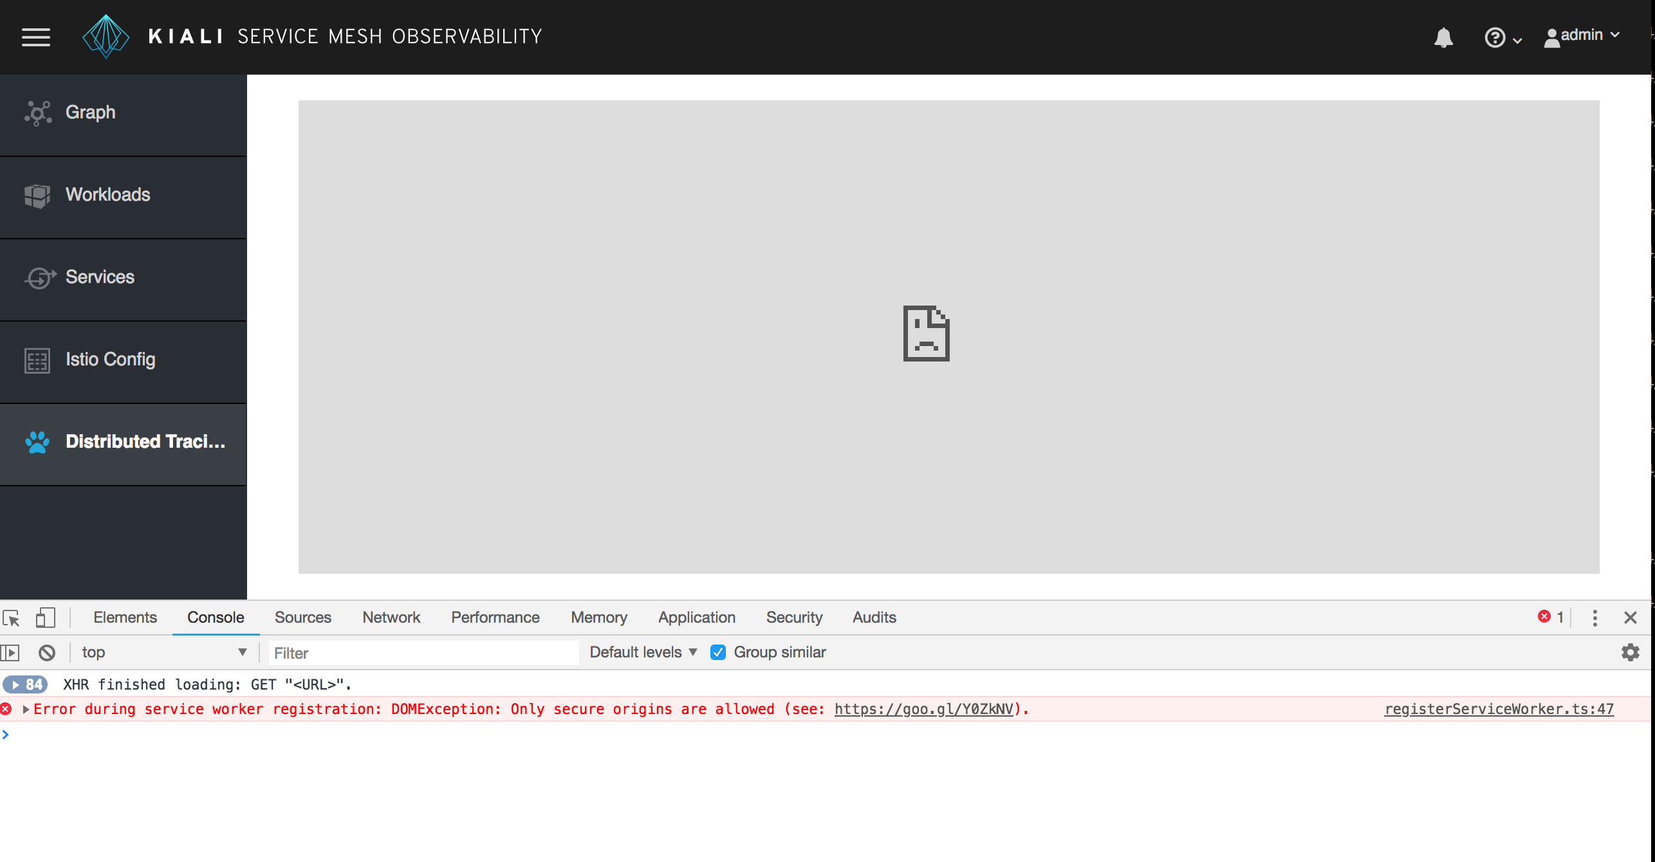Screen dimensions: 1655x862
Task: Switch to the Application tab
Action: (696, 618)
